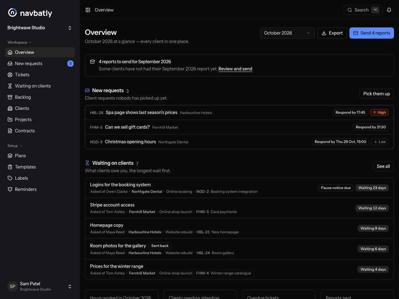Click the Plans layers icon
The width and height of the screenshot is (399, 299).
point(10,156)
